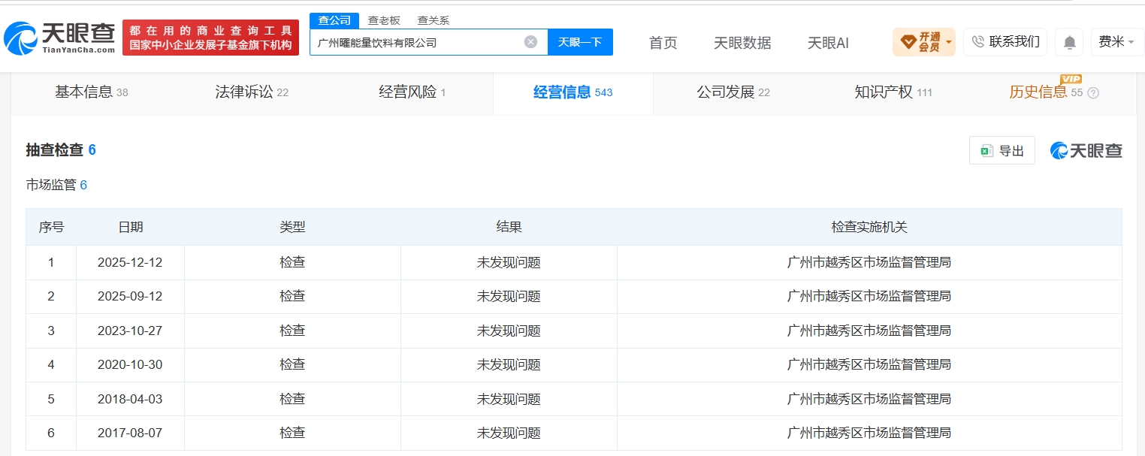
Task: Click the date 2023-10-27 cell
Action: [130, 331]
